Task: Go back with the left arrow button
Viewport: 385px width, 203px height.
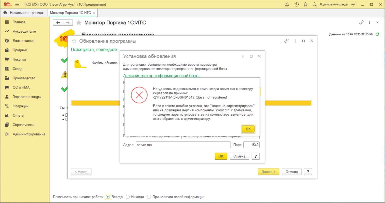Action: [x=58, y=23]
